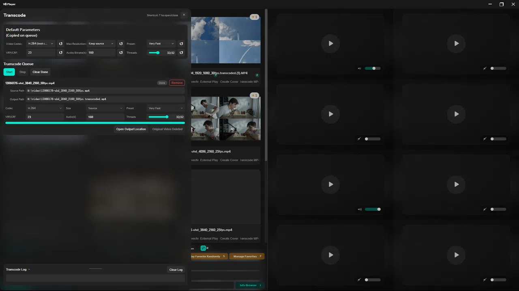Reset the default Audio Bitrate value
Viewport: 519px width, 291px height.
click(121, 53)
